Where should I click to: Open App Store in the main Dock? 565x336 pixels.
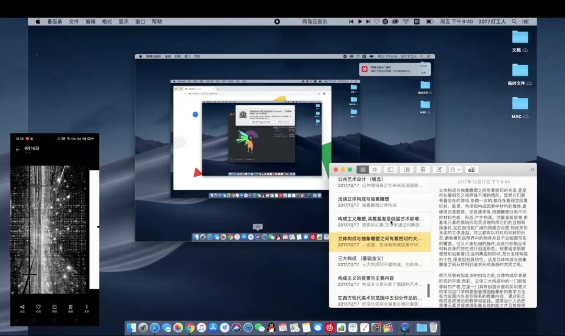(x=213, y=327)
